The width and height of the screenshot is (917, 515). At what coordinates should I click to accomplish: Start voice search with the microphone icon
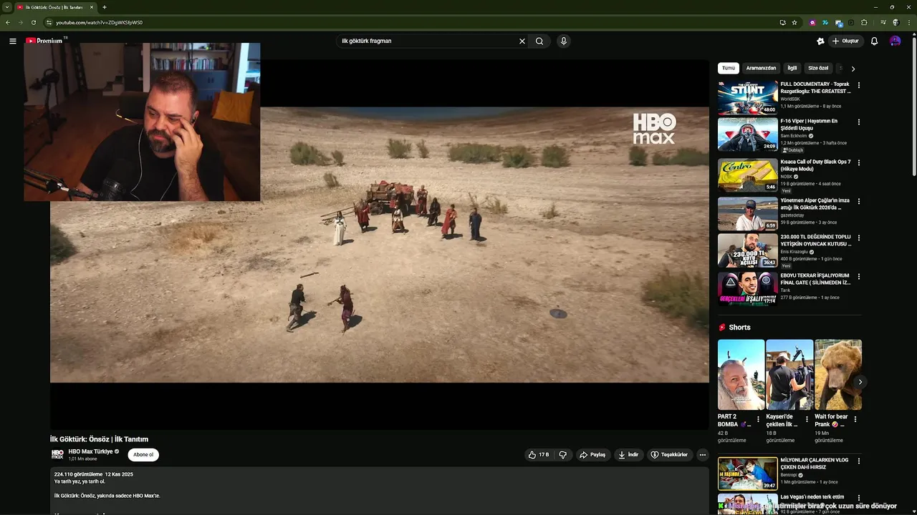coord(564,41)
